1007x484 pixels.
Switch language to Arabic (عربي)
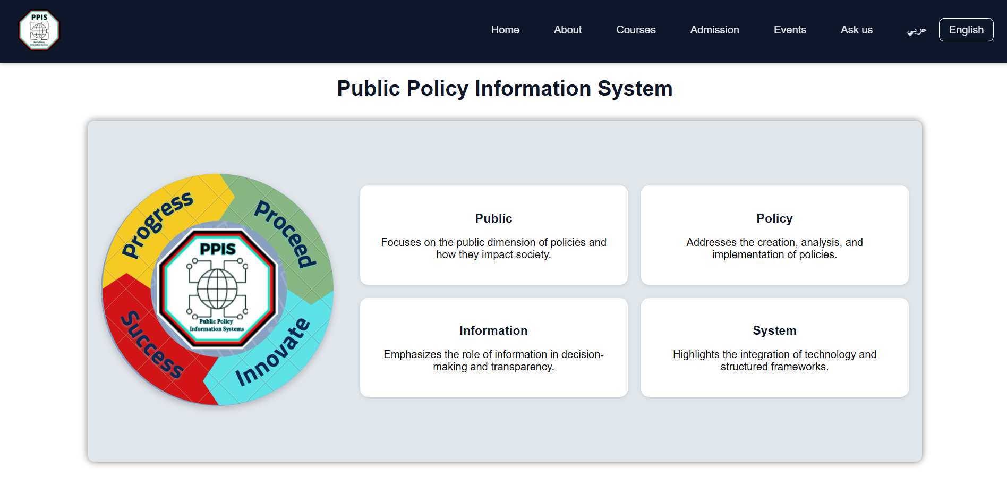point(916,30)
